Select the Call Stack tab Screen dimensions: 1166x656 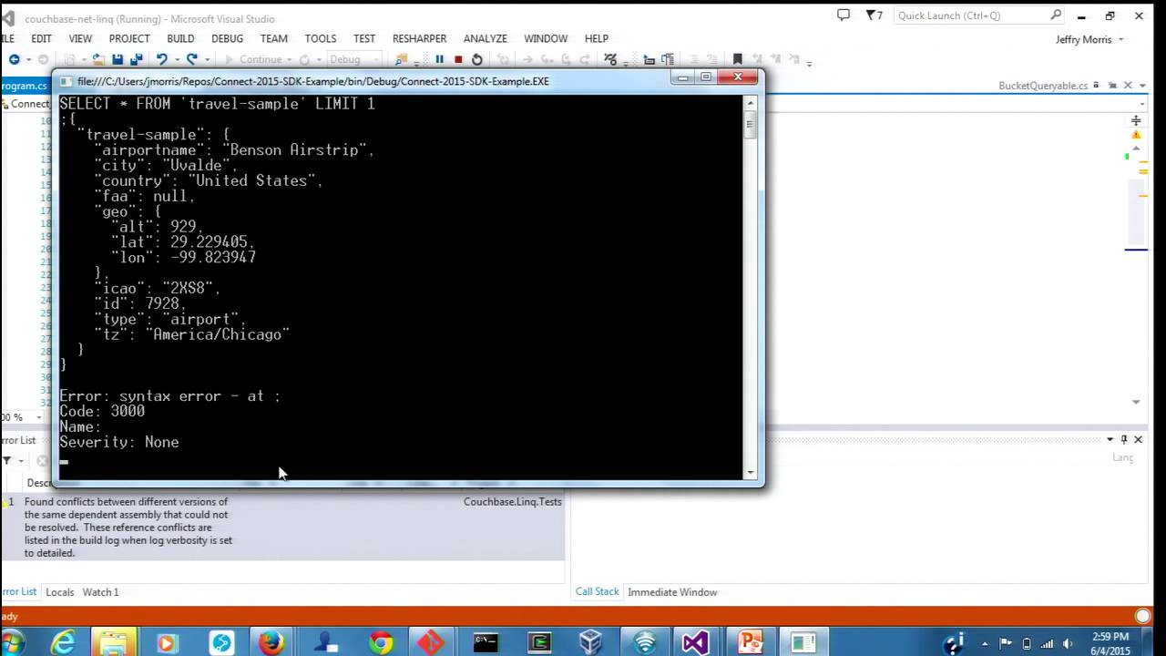point(597,592)
